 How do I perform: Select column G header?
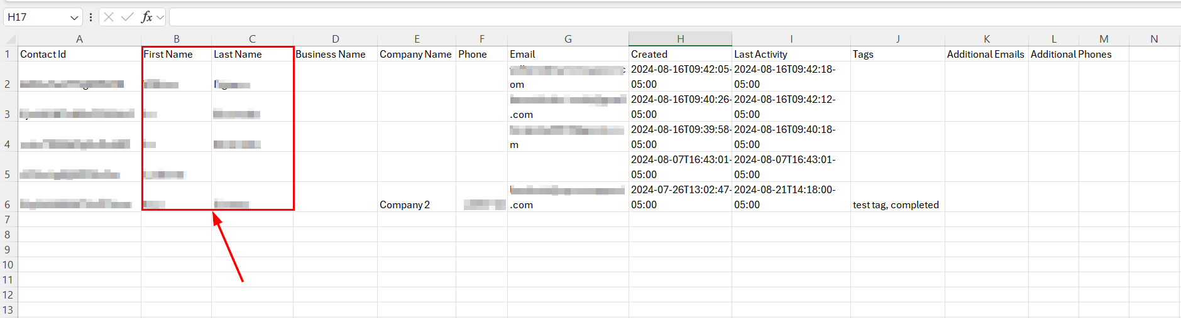(568, 39)
